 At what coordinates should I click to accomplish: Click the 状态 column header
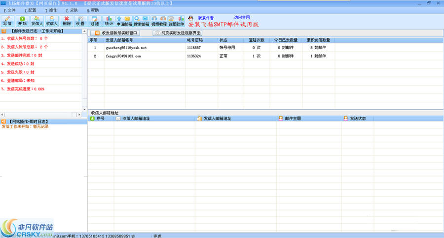231,40
